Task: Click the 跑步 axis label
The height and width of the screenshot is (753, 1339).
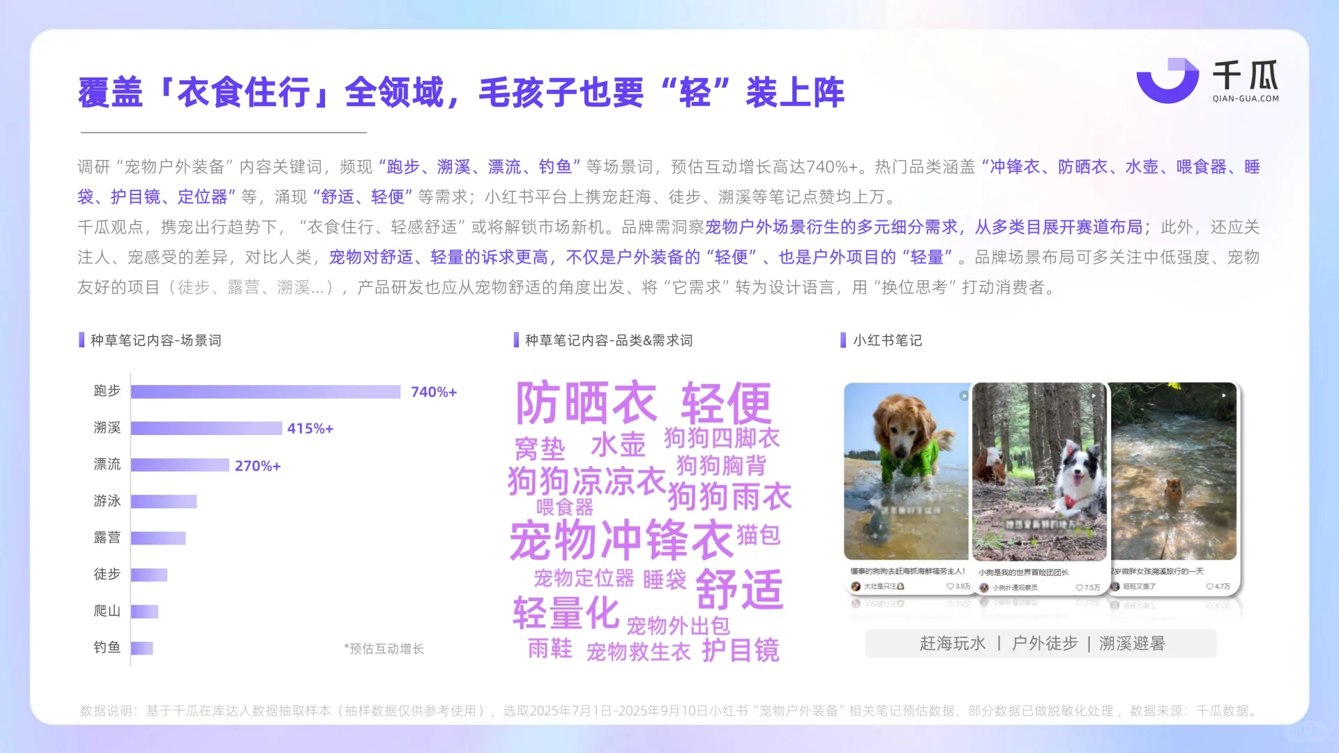Action: tap(107, 390)
